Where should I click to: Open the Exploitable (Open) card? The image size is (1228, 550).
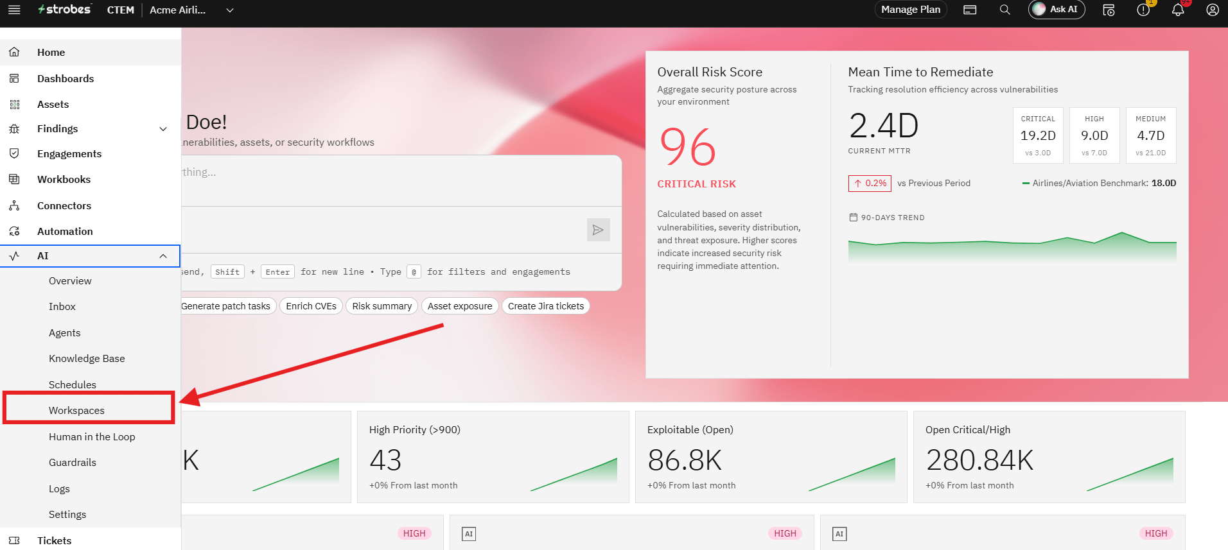(771, 457)
